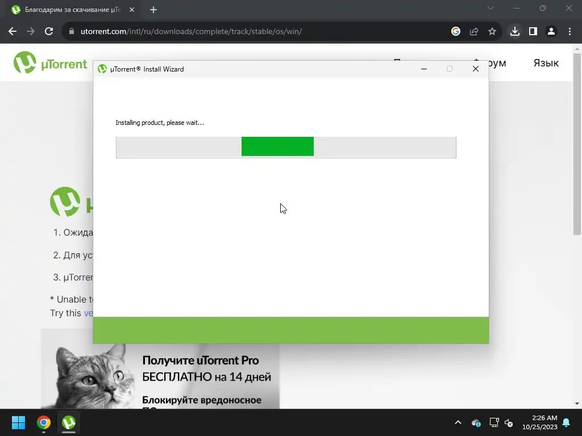Open the Chrome three-dot menu
582x436 pixels.
point(569,32)
